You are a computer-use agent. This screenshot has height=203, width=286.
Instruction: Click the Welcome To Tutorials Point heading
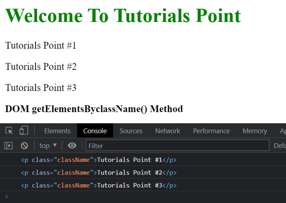pyautogui.click(x=123, y=16)
